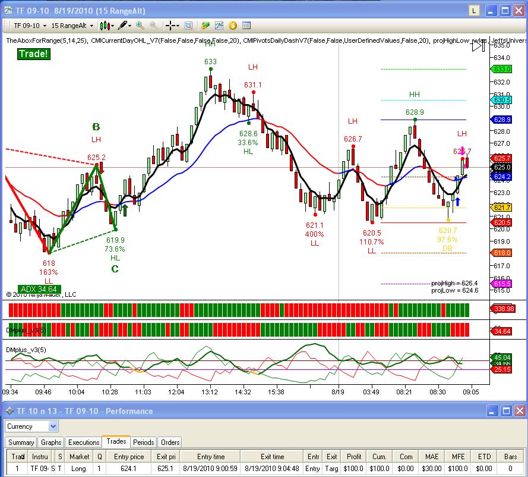Switch to the Graphs tab
This screenshot has height=477, width=528.
pyautogui.click(x=51, y=443)
